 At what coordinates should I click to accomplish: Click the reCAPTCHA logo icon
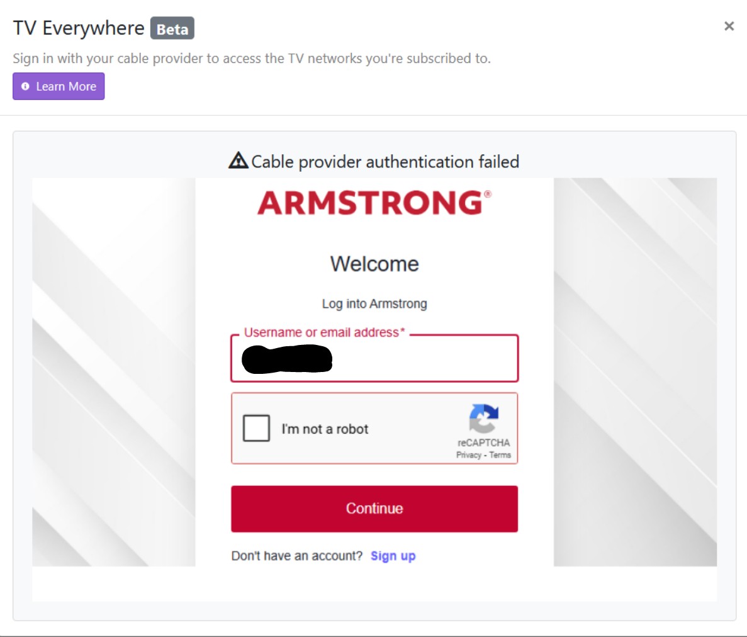point(483,419)
